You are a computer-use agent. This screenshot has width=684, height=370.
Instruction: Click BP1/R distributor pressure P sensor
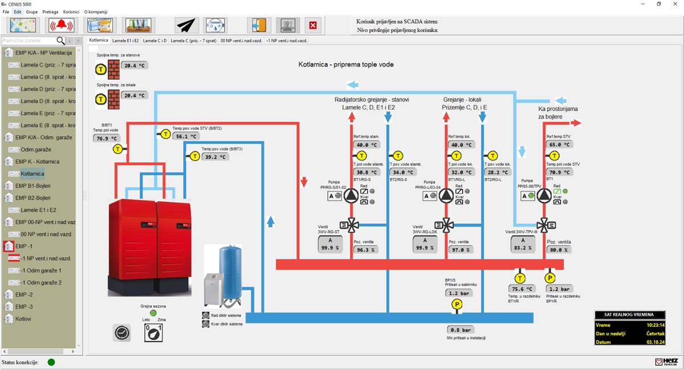click(550, 278)
